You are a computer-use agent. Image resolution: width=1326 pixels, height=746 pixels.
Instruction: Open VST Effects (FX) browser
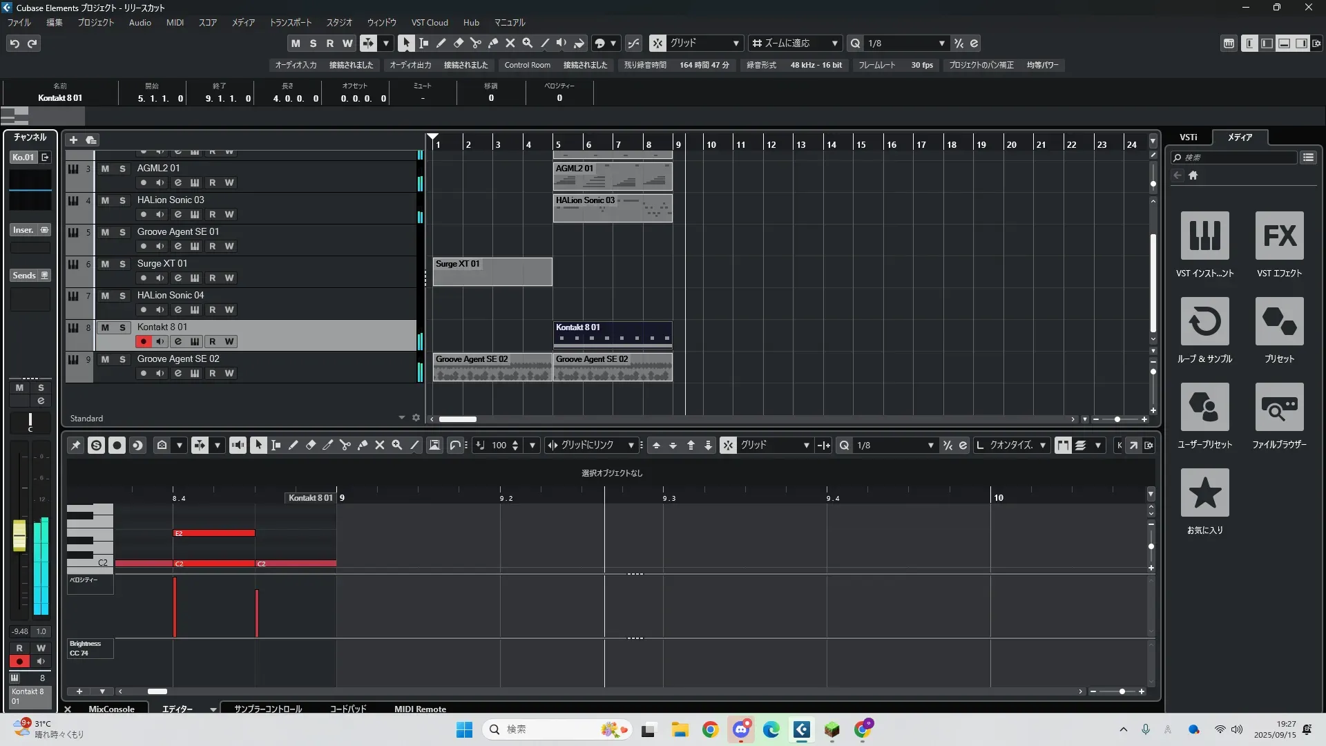pos(1279,236)
